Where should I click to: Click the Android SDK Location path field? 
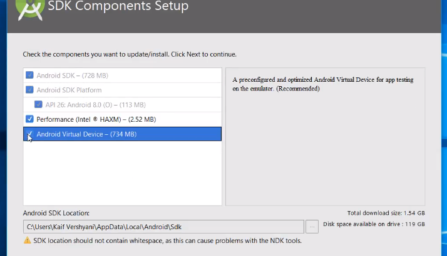pos(163,226)
